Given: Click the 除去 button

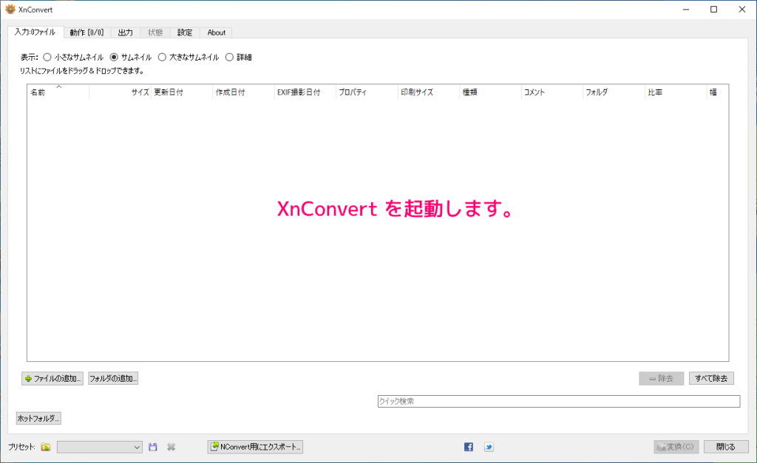Looking at the screenshot, I should 662,379.
